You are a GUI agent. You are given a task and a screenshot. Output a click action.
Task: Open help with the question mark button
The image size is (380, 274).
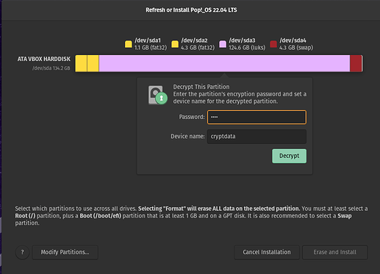click(22, 252)
